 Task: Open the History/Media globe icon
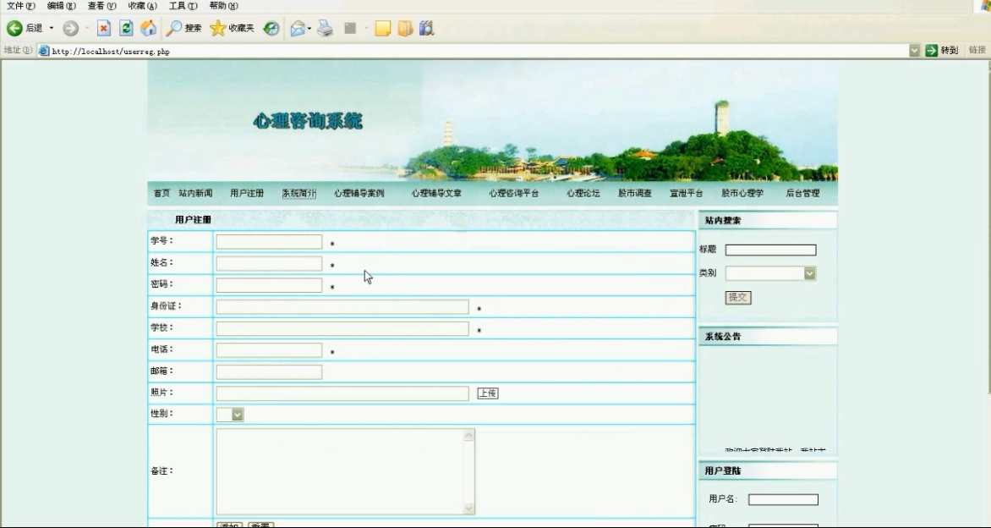pyautogui.click(x=271, y=28)
